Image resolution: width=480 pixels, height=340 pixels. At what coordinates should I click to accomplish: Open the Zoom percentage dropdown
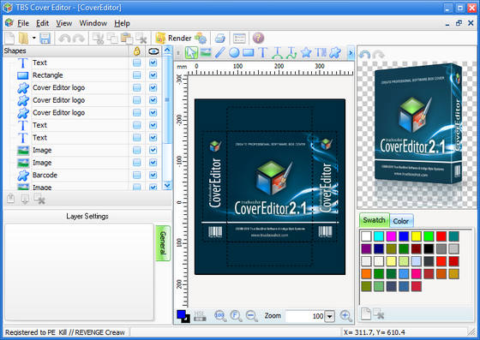[330, 316]
